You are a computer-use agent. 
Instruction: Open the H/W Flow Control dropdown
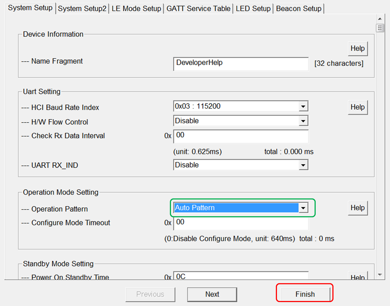tap(303, 121)
